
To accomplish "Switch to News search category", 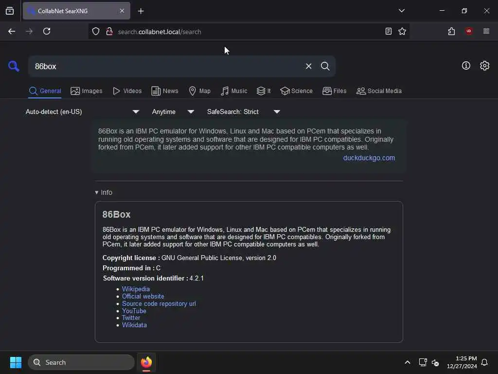I will point(165,91).
